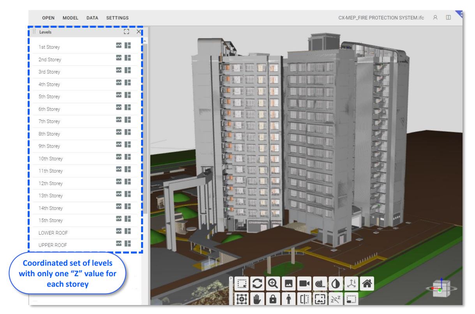Select the 5th Storey level

click(49, 97)
